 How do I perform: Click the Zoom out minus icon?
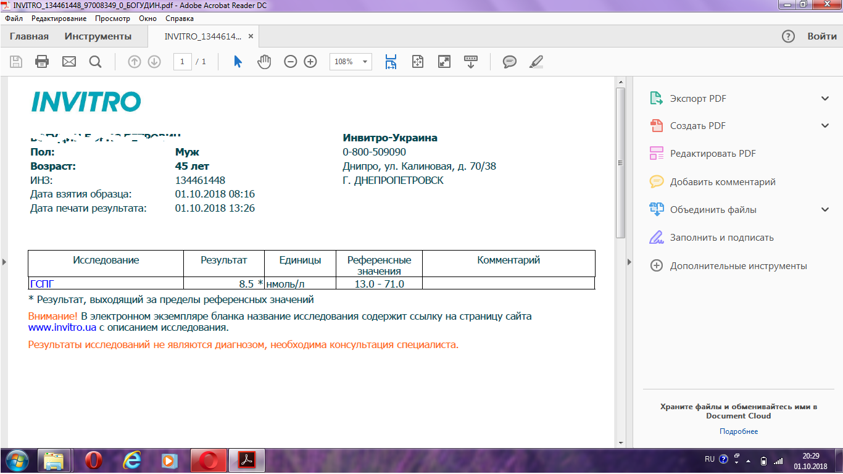(290, 62)
